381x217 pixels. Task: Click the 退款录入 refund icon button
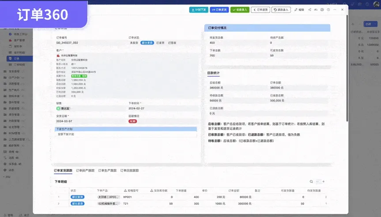click(x=281, y=9)
